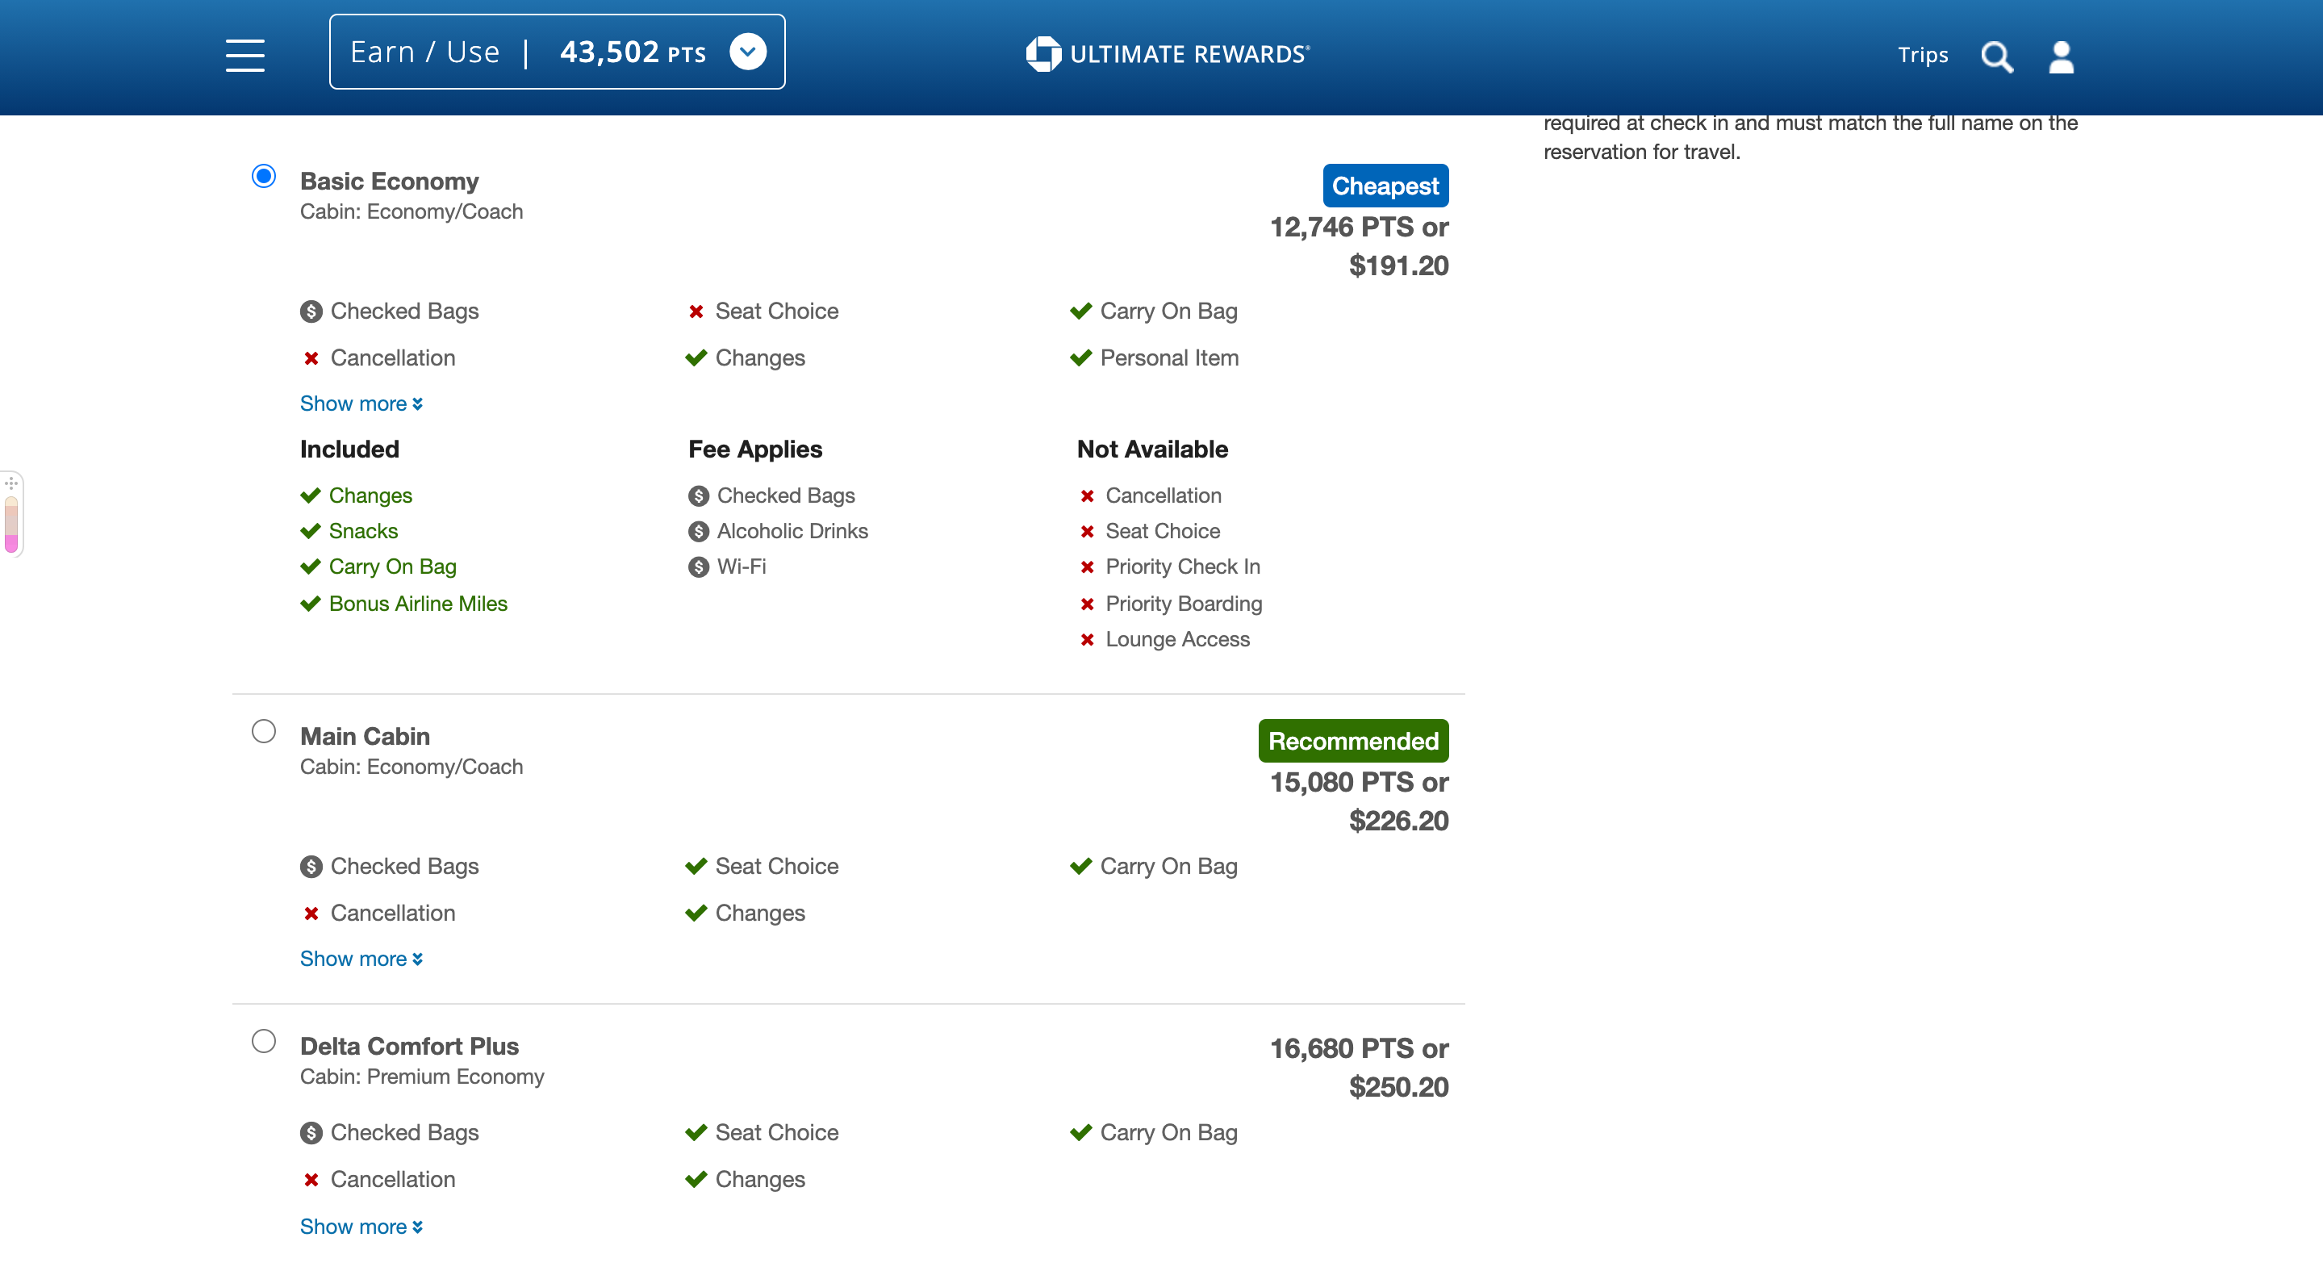Click the red X beside Main Cabin Cancellation
The image size is (2323, 1271).
point(311,913)
